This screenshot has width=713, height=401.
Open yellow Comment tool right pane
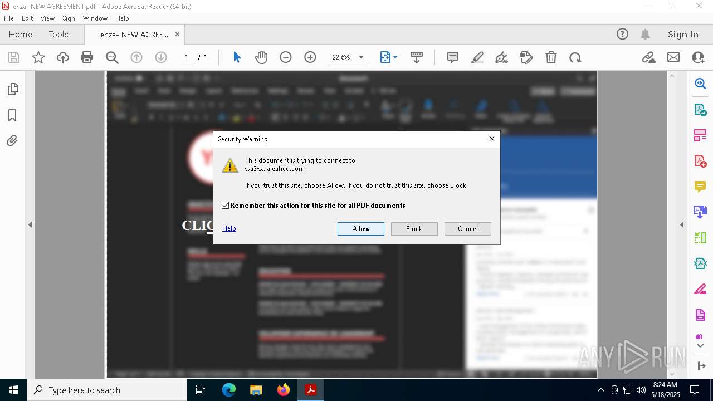700,187
